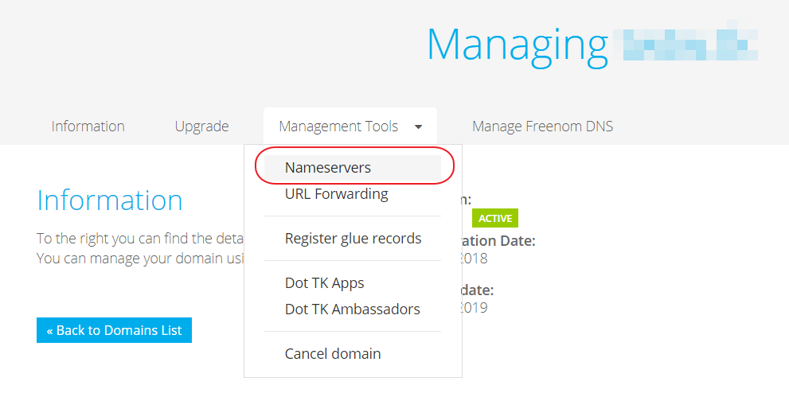This screenshot has width=789, height=397.
Task: Open the Dot TK Ambassadors entry
Action: (352, 309)
